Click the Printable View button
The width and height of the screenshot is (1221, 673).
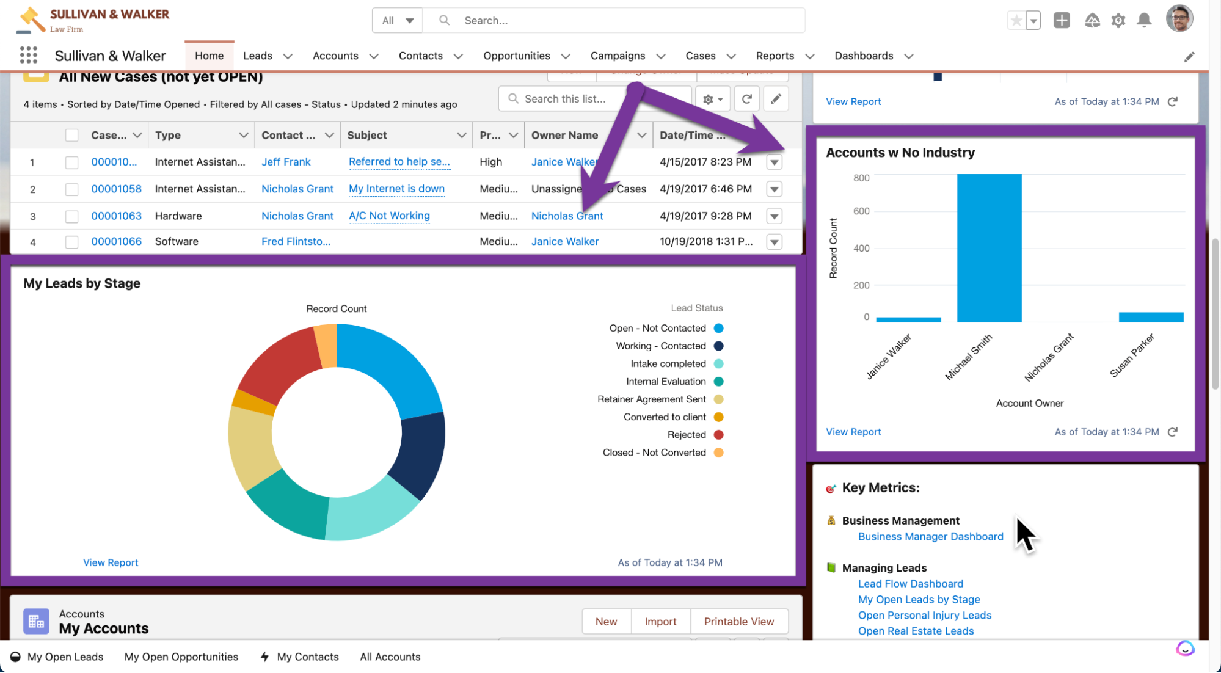[x=738, y=621]
